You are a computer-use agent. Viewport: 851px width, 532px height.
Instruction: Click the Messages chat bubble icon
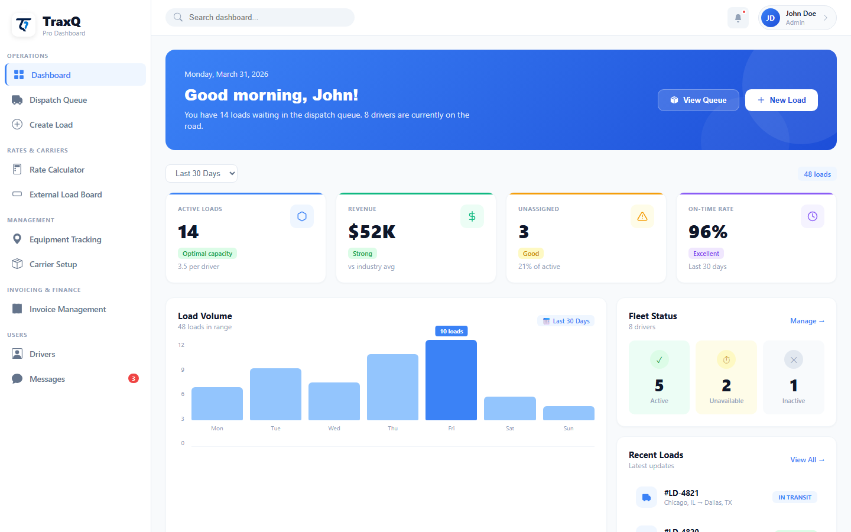point(18,379)
